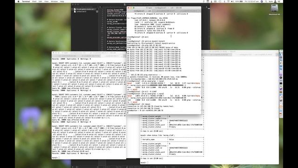298x168 pixels.
Task: Select the Macintosh HD desktop icon
Action: coord(274,9)
